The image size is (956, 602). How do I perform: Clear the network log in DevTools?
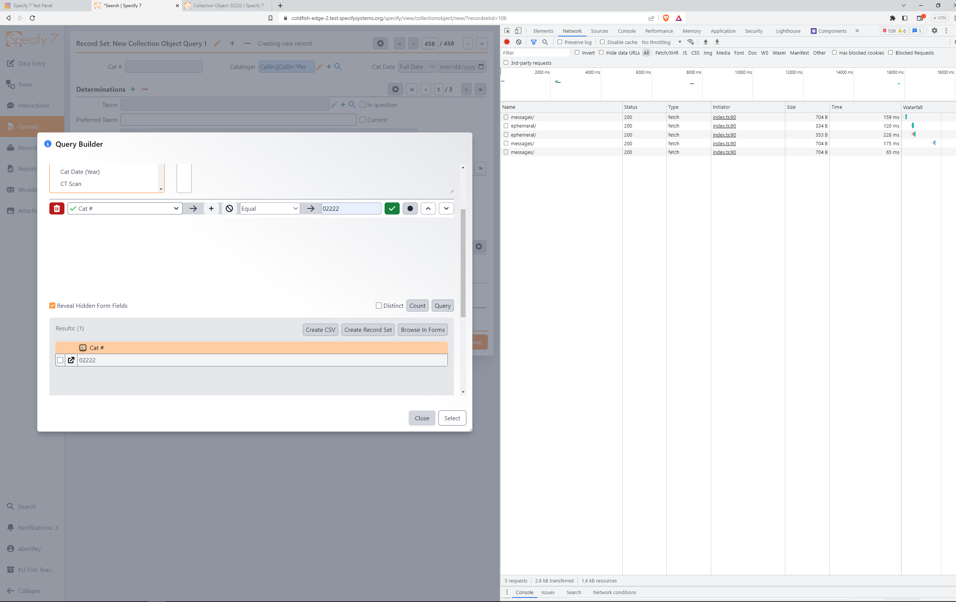pyautogui.click(x=519, y=42)
